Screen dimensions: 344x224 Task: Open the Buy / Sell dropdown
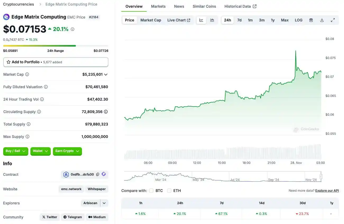(16, 151)
